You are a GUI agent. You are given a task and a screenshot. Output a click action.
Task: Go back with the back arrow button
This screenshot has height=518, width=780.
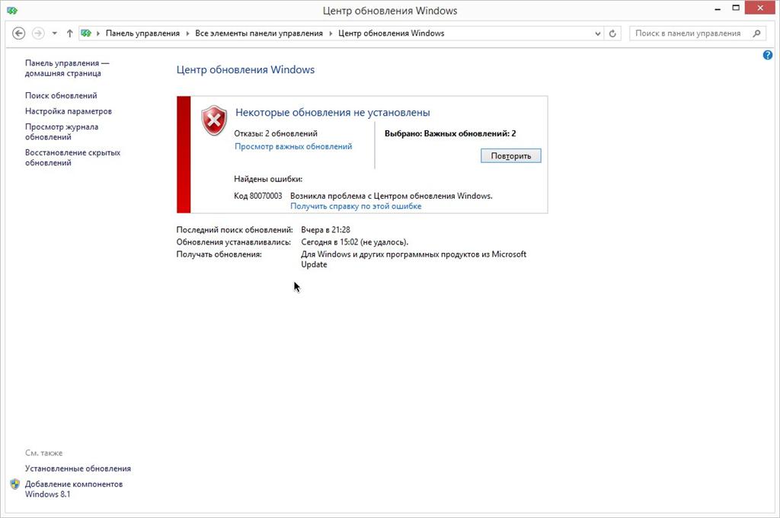19,34
